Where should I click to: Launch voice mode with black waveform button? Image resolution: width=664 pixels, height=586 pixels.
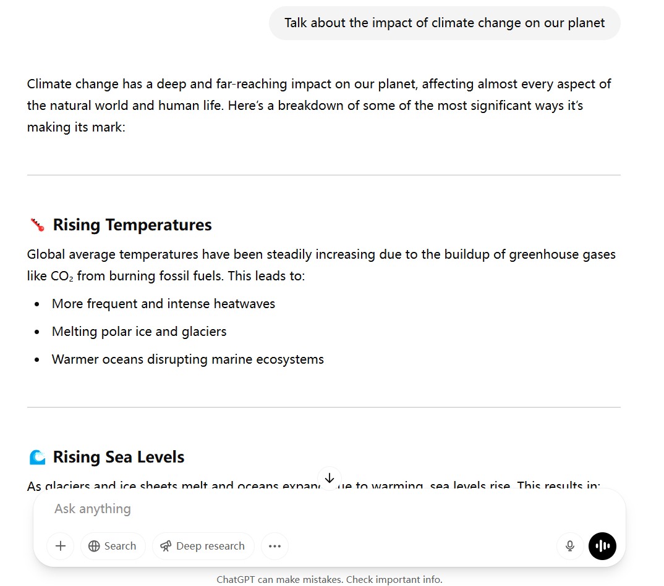[x=602, y=546]
